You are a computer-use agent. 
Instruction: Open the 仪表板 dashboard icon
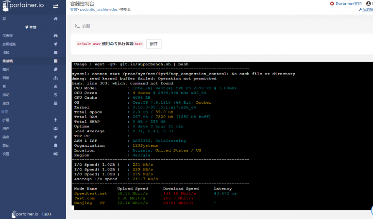[56, 35]
